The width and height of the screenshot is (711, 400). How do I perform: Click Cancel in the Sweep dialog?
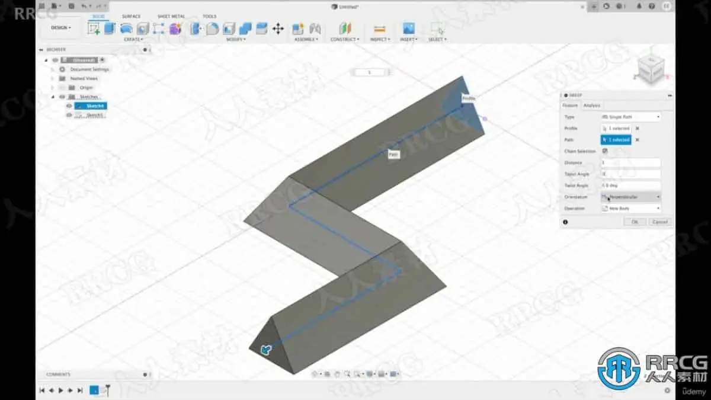point(659,222)
